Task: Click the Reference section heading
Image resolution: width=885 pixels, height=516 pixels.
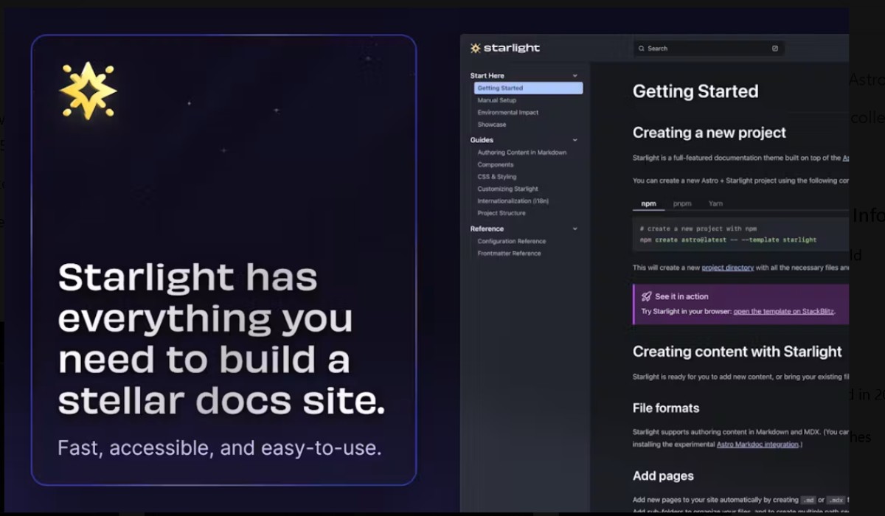Action: [487, 229]
